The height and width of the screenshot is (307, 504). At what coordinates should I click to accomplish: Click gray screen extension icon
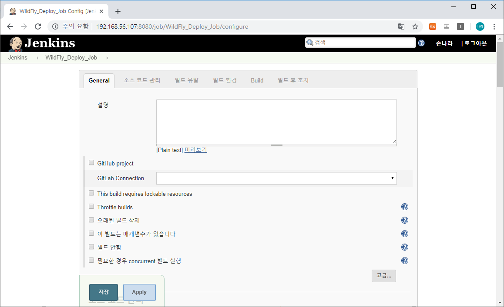(447, 26)
